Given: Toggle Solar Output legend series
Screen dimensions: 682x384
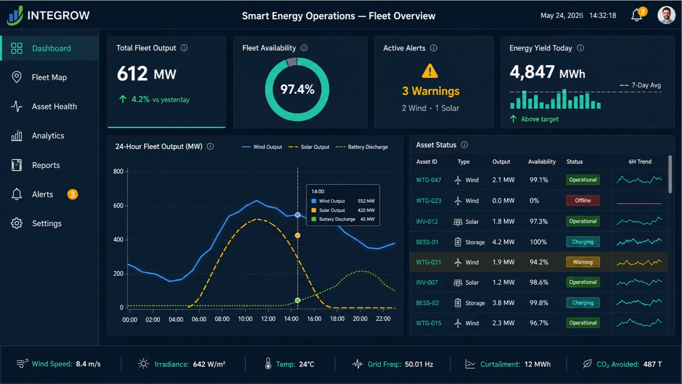Looking at the screenshot, I should click(x=309, y=147).
